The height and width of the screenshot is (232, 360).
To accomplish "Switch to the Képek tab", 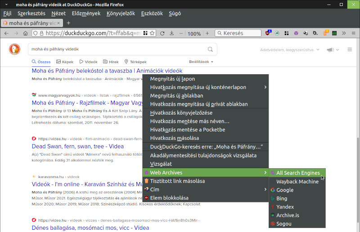I will tap(65, 62).
